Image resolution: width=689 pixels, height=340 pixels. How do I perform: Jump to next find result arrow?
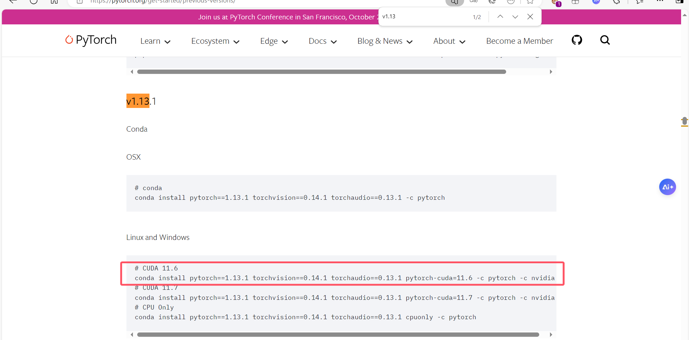(x=515, y=16)
